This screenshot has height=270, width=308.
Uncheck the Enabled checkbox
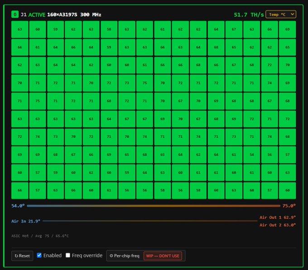pyautogui.click(x=39, y=255)
